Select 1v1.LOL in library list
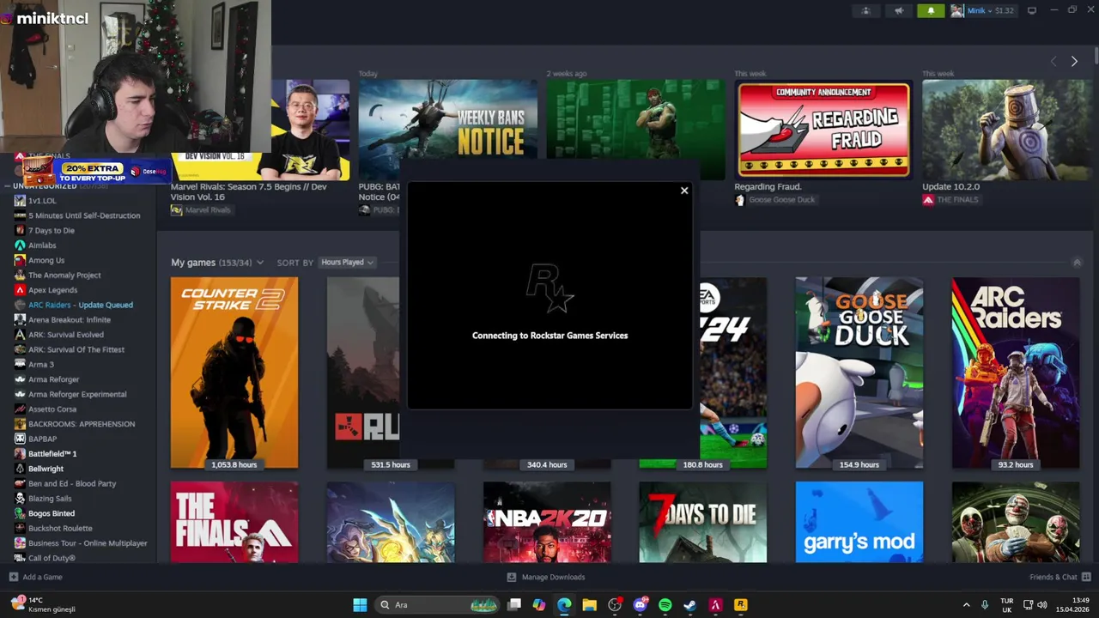 (42, 201)
